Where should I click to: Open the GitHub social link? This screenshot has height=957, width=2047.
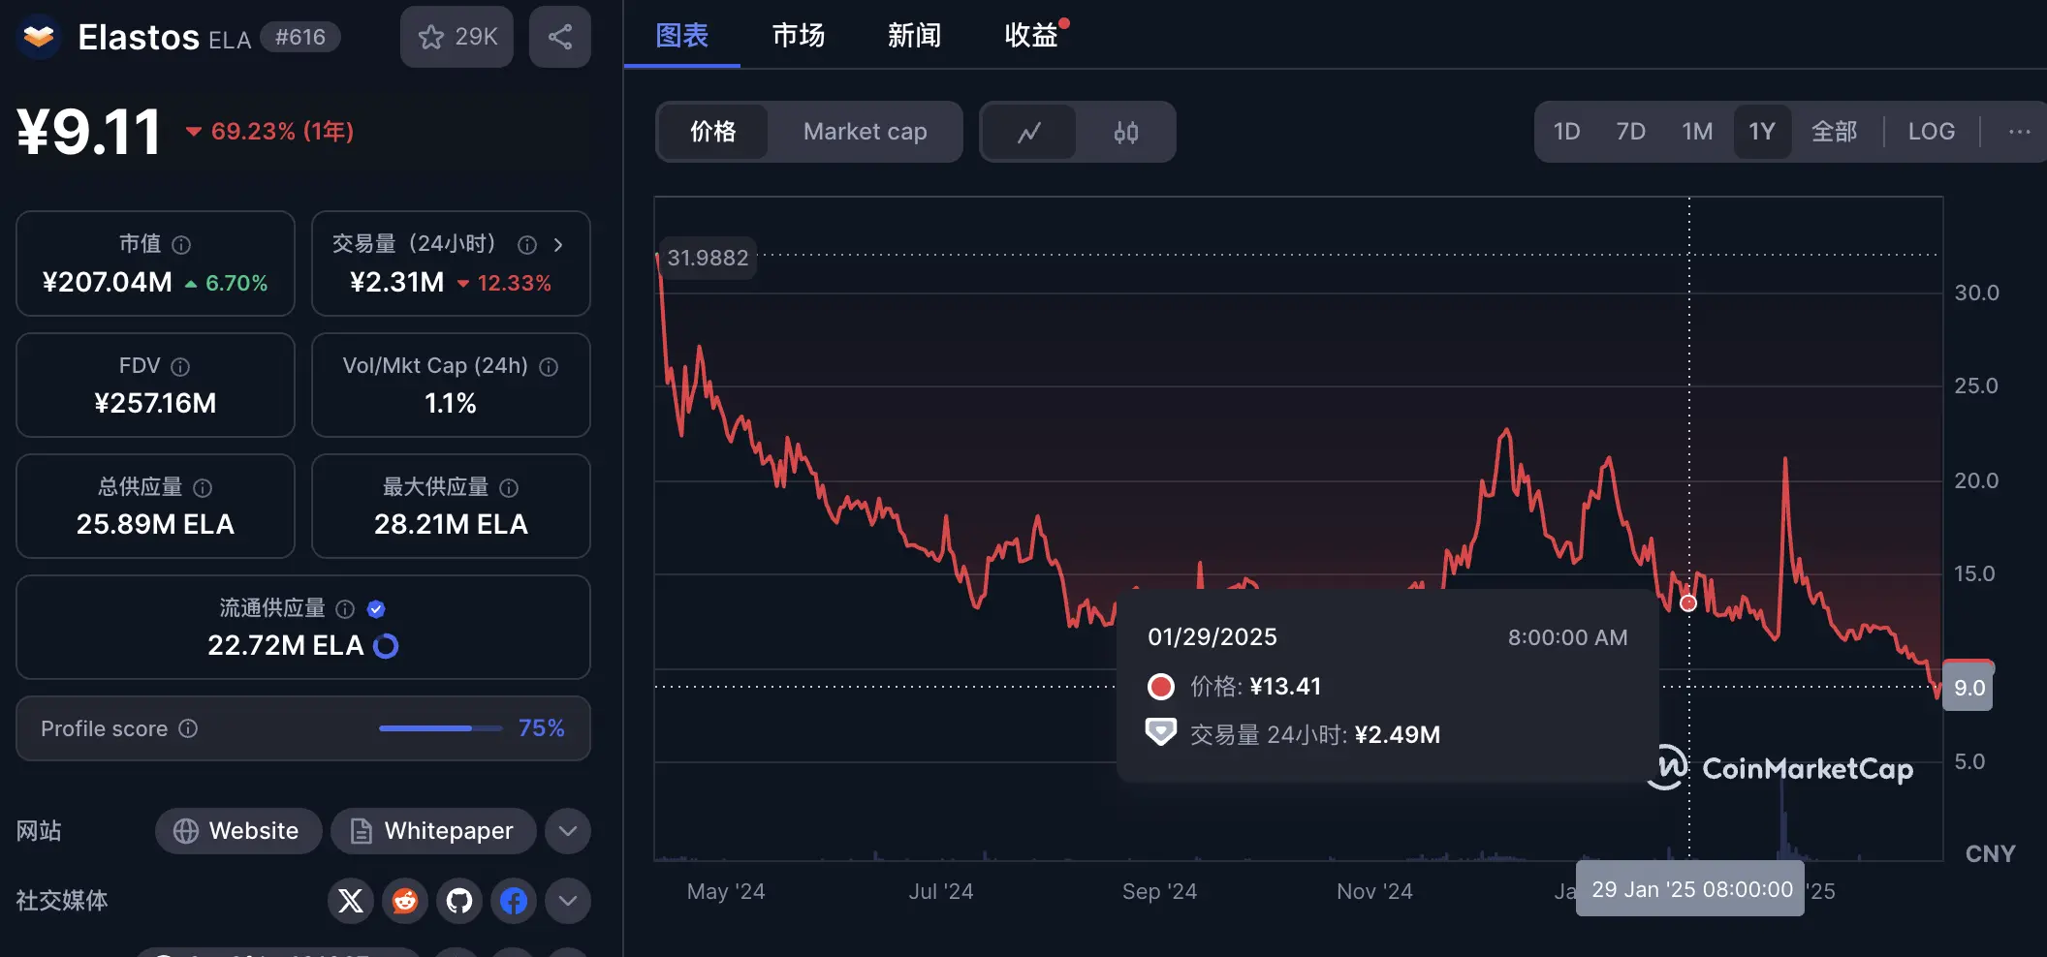point(459,901)
